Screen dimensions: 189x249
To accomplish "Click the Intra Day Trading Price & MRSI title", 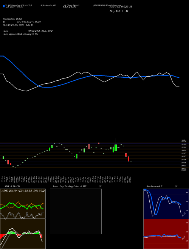I will tap(77, 186).
